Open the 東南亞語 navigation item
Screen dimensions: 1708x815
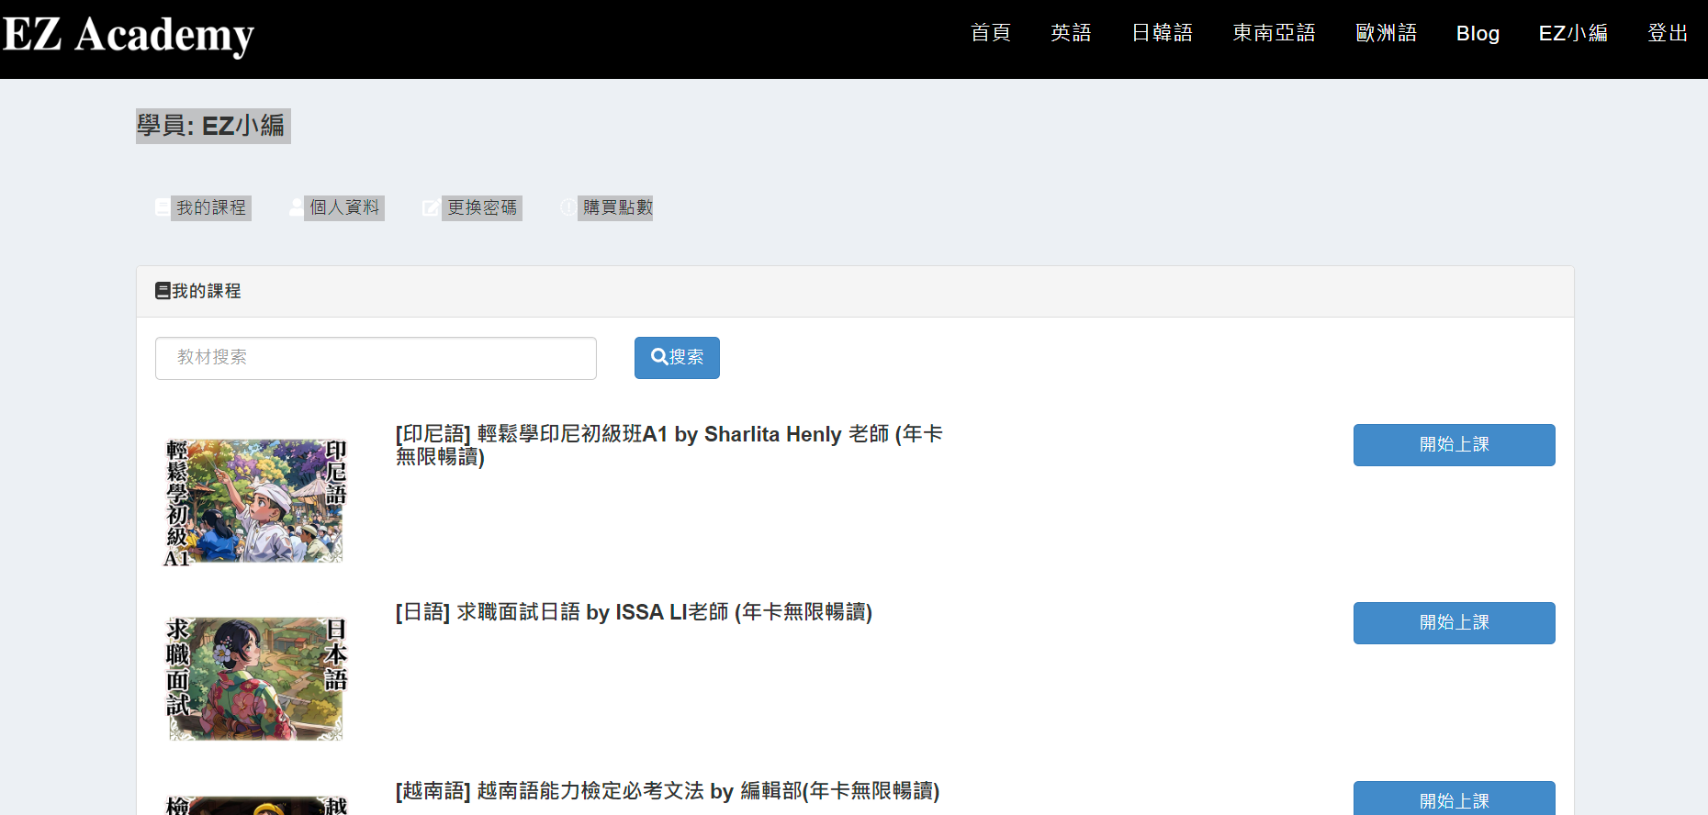tap(1274, 33)
